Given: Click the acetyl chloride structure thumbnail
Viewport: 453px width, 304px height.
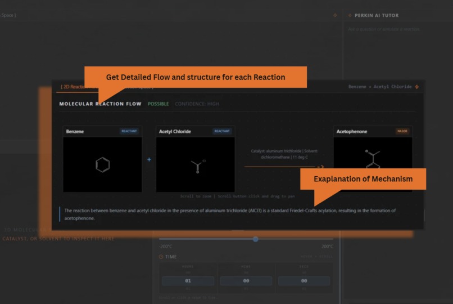Looking at the screenshot, I should 195,164.
